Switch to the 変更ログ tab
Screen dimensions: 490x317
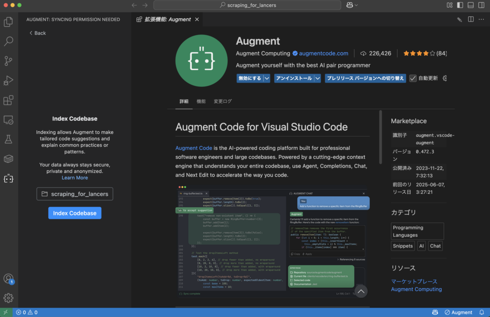[x=223, y=102]
